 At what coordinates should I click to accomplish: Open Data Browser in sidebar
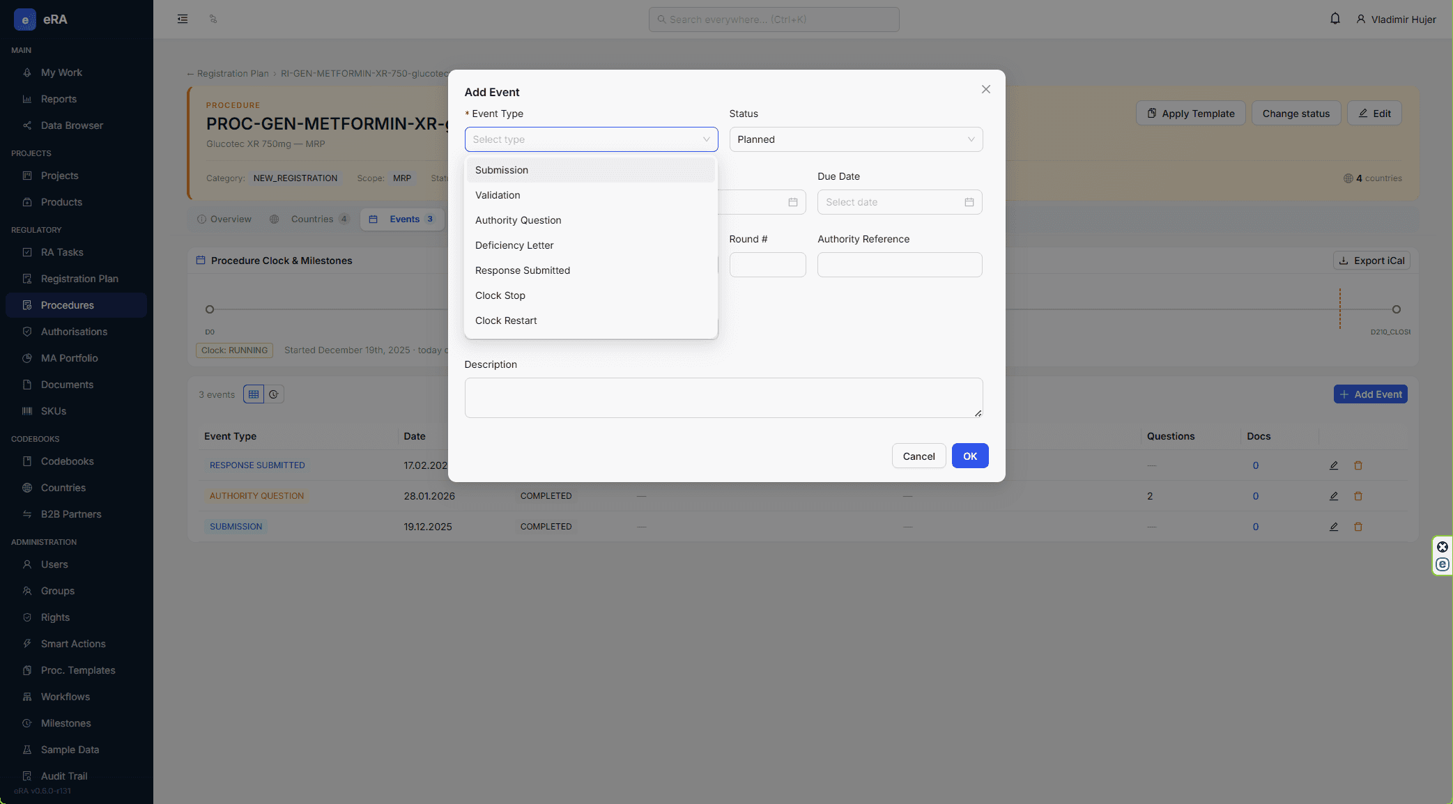click(x=76, y=125)
